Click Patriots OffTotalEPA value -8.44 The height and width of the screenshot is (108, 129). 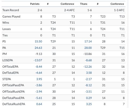click(39, 67)
